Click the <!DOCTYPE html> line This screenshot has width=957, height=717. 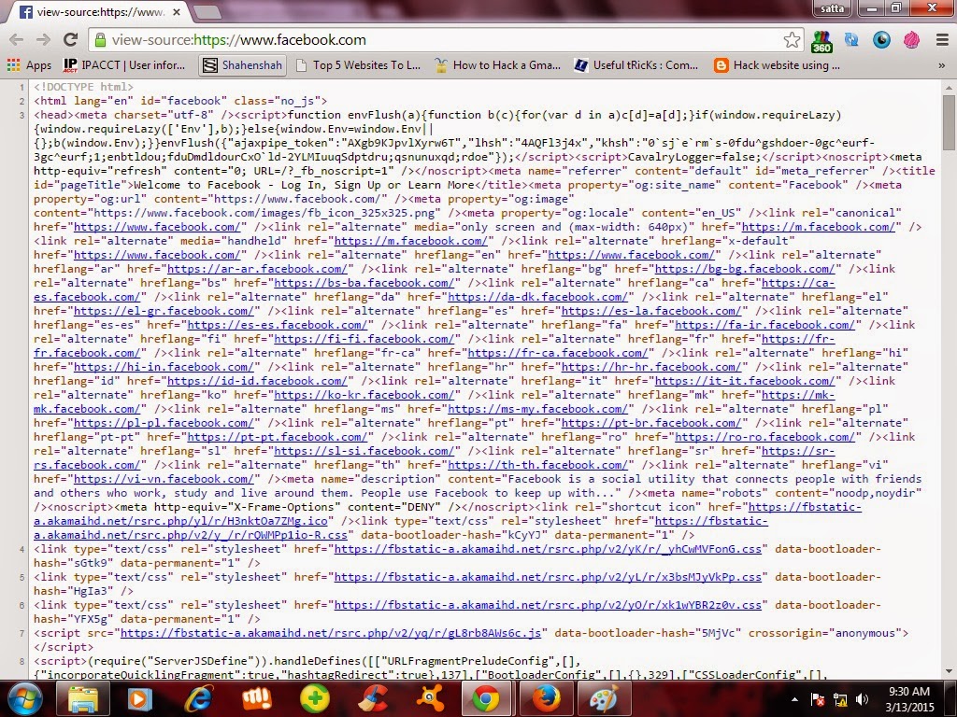[x=83, y=87]
